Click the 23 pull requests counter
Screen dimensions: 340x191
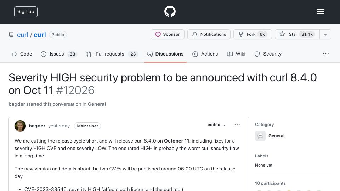tap(133, 54)
